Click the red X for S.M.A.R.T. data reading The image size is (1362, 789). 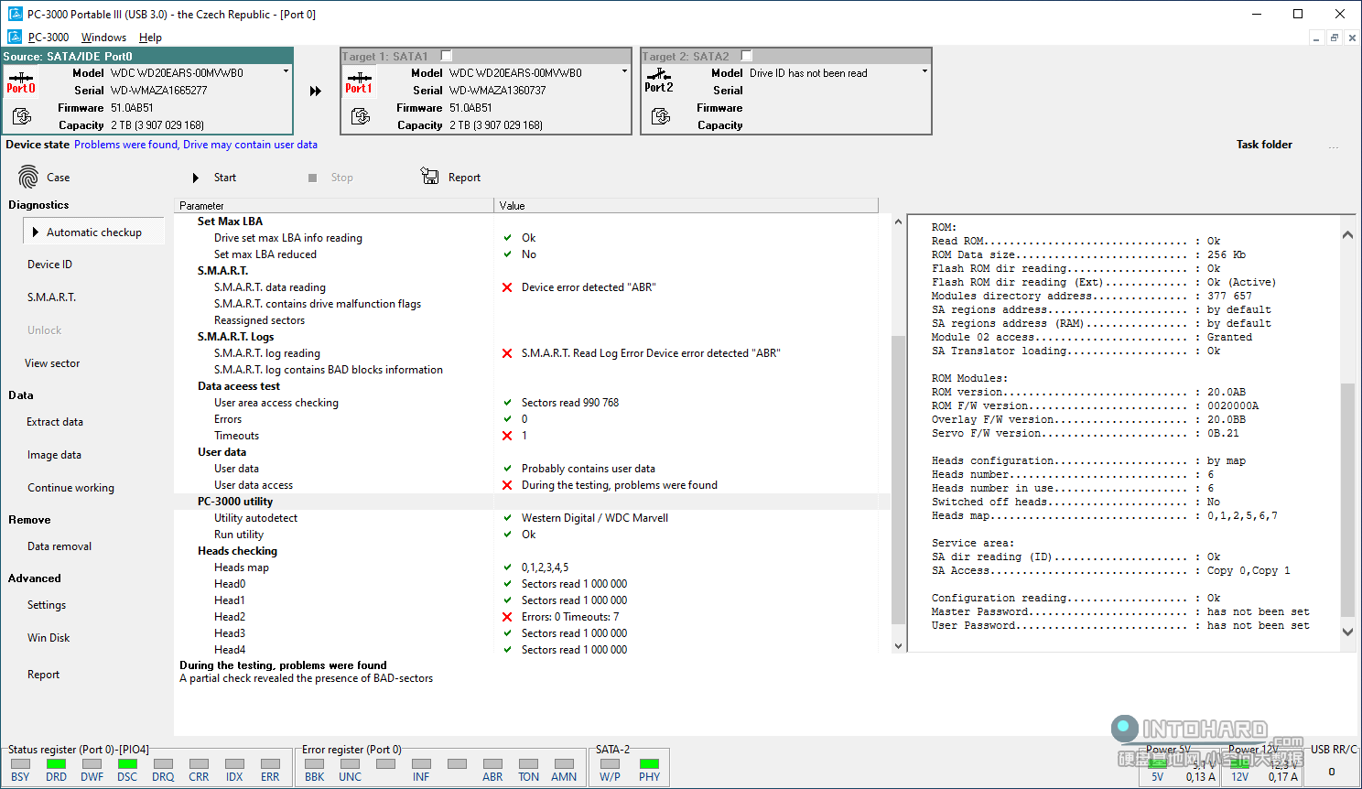tap(507, 287)
